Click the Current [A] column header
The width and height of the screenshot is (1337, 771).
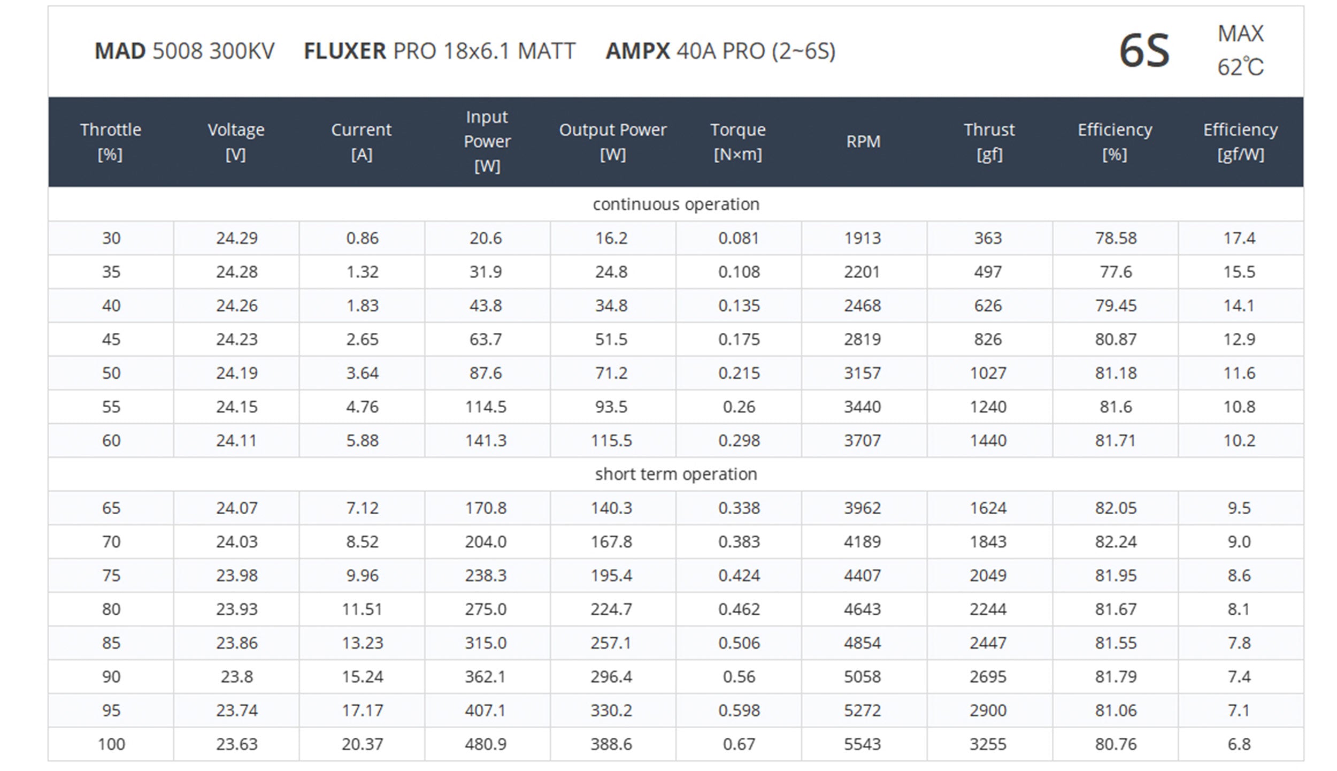pyautogui.click(x=362, y=142)
